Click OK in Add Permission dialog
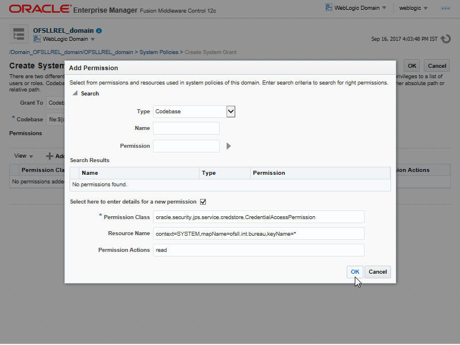This screenshot has height=345, width=460. (x=355, y=272)
